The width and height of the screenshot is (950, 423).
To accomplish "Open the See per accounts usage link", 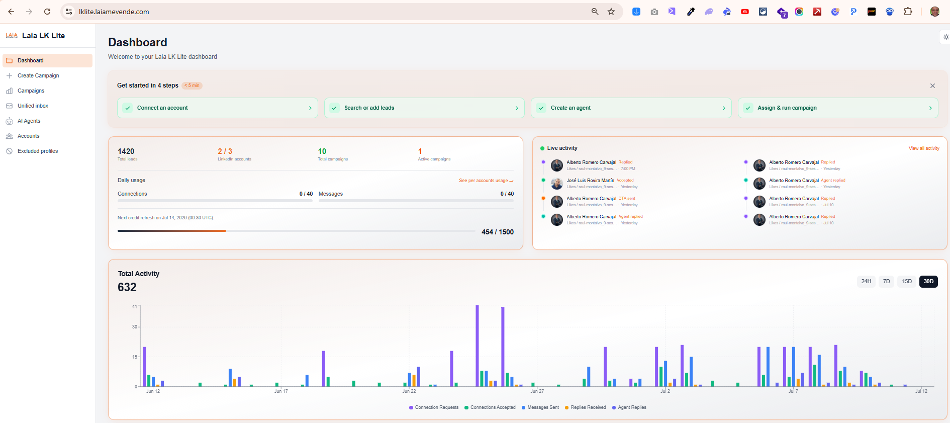I will click(x=486, y=181).
